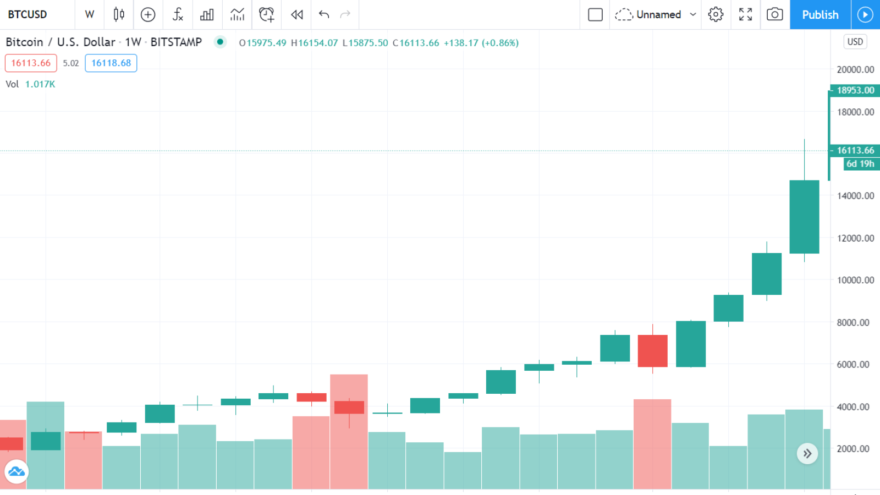Open the fx indicators menu
This screenshot has height=495, width=880.
point(178,14)
